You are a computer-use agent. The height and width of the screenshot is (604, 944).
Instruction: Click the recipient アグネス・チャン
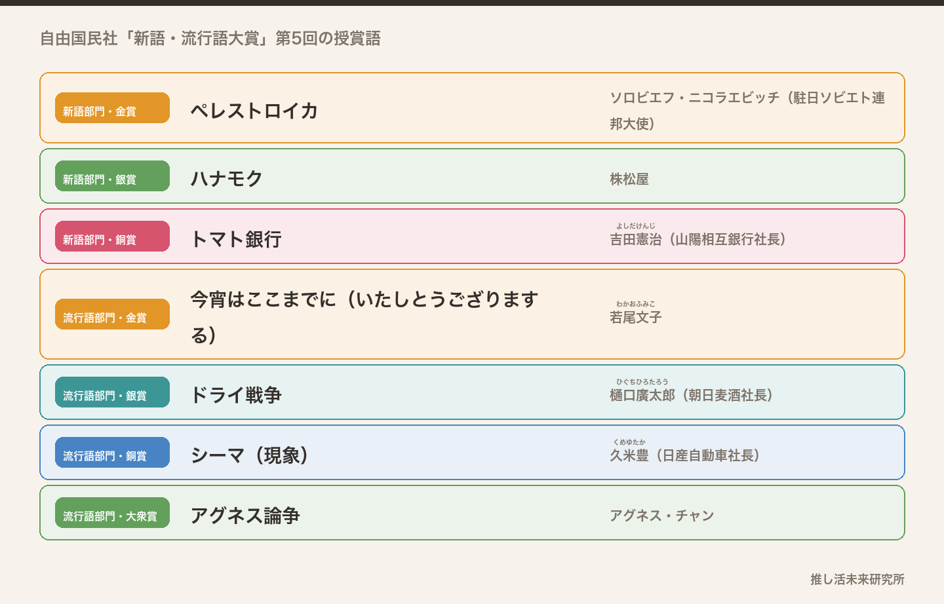coord(662,516)
